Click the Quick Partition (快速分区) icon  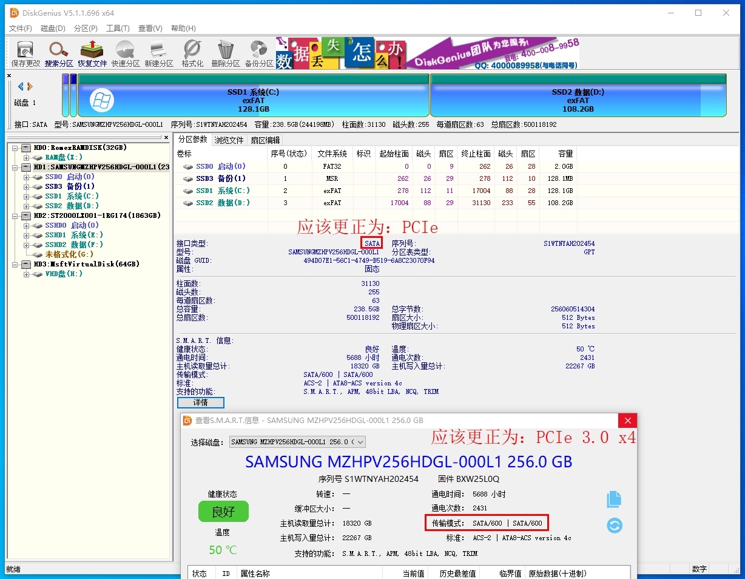(x=126, y=53)
